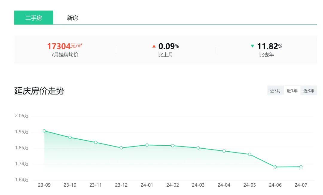The width and height of the screenshot is (323, 195).
Task: Click the 24-07 data point on the chart line
Action: click(301, 167)
